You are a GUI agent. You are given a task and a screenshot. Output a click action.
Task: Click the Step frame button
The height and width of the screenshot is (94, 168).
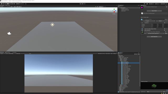(85, 4)
